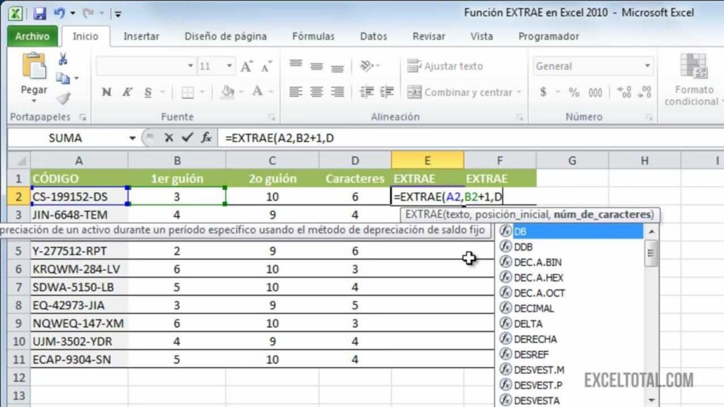Screen dimensions: 724x407
Task: Open the fill color bucket swatch
Action: pos(227,93)
